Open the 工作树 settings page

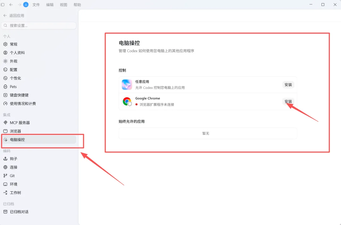[39, 193]
